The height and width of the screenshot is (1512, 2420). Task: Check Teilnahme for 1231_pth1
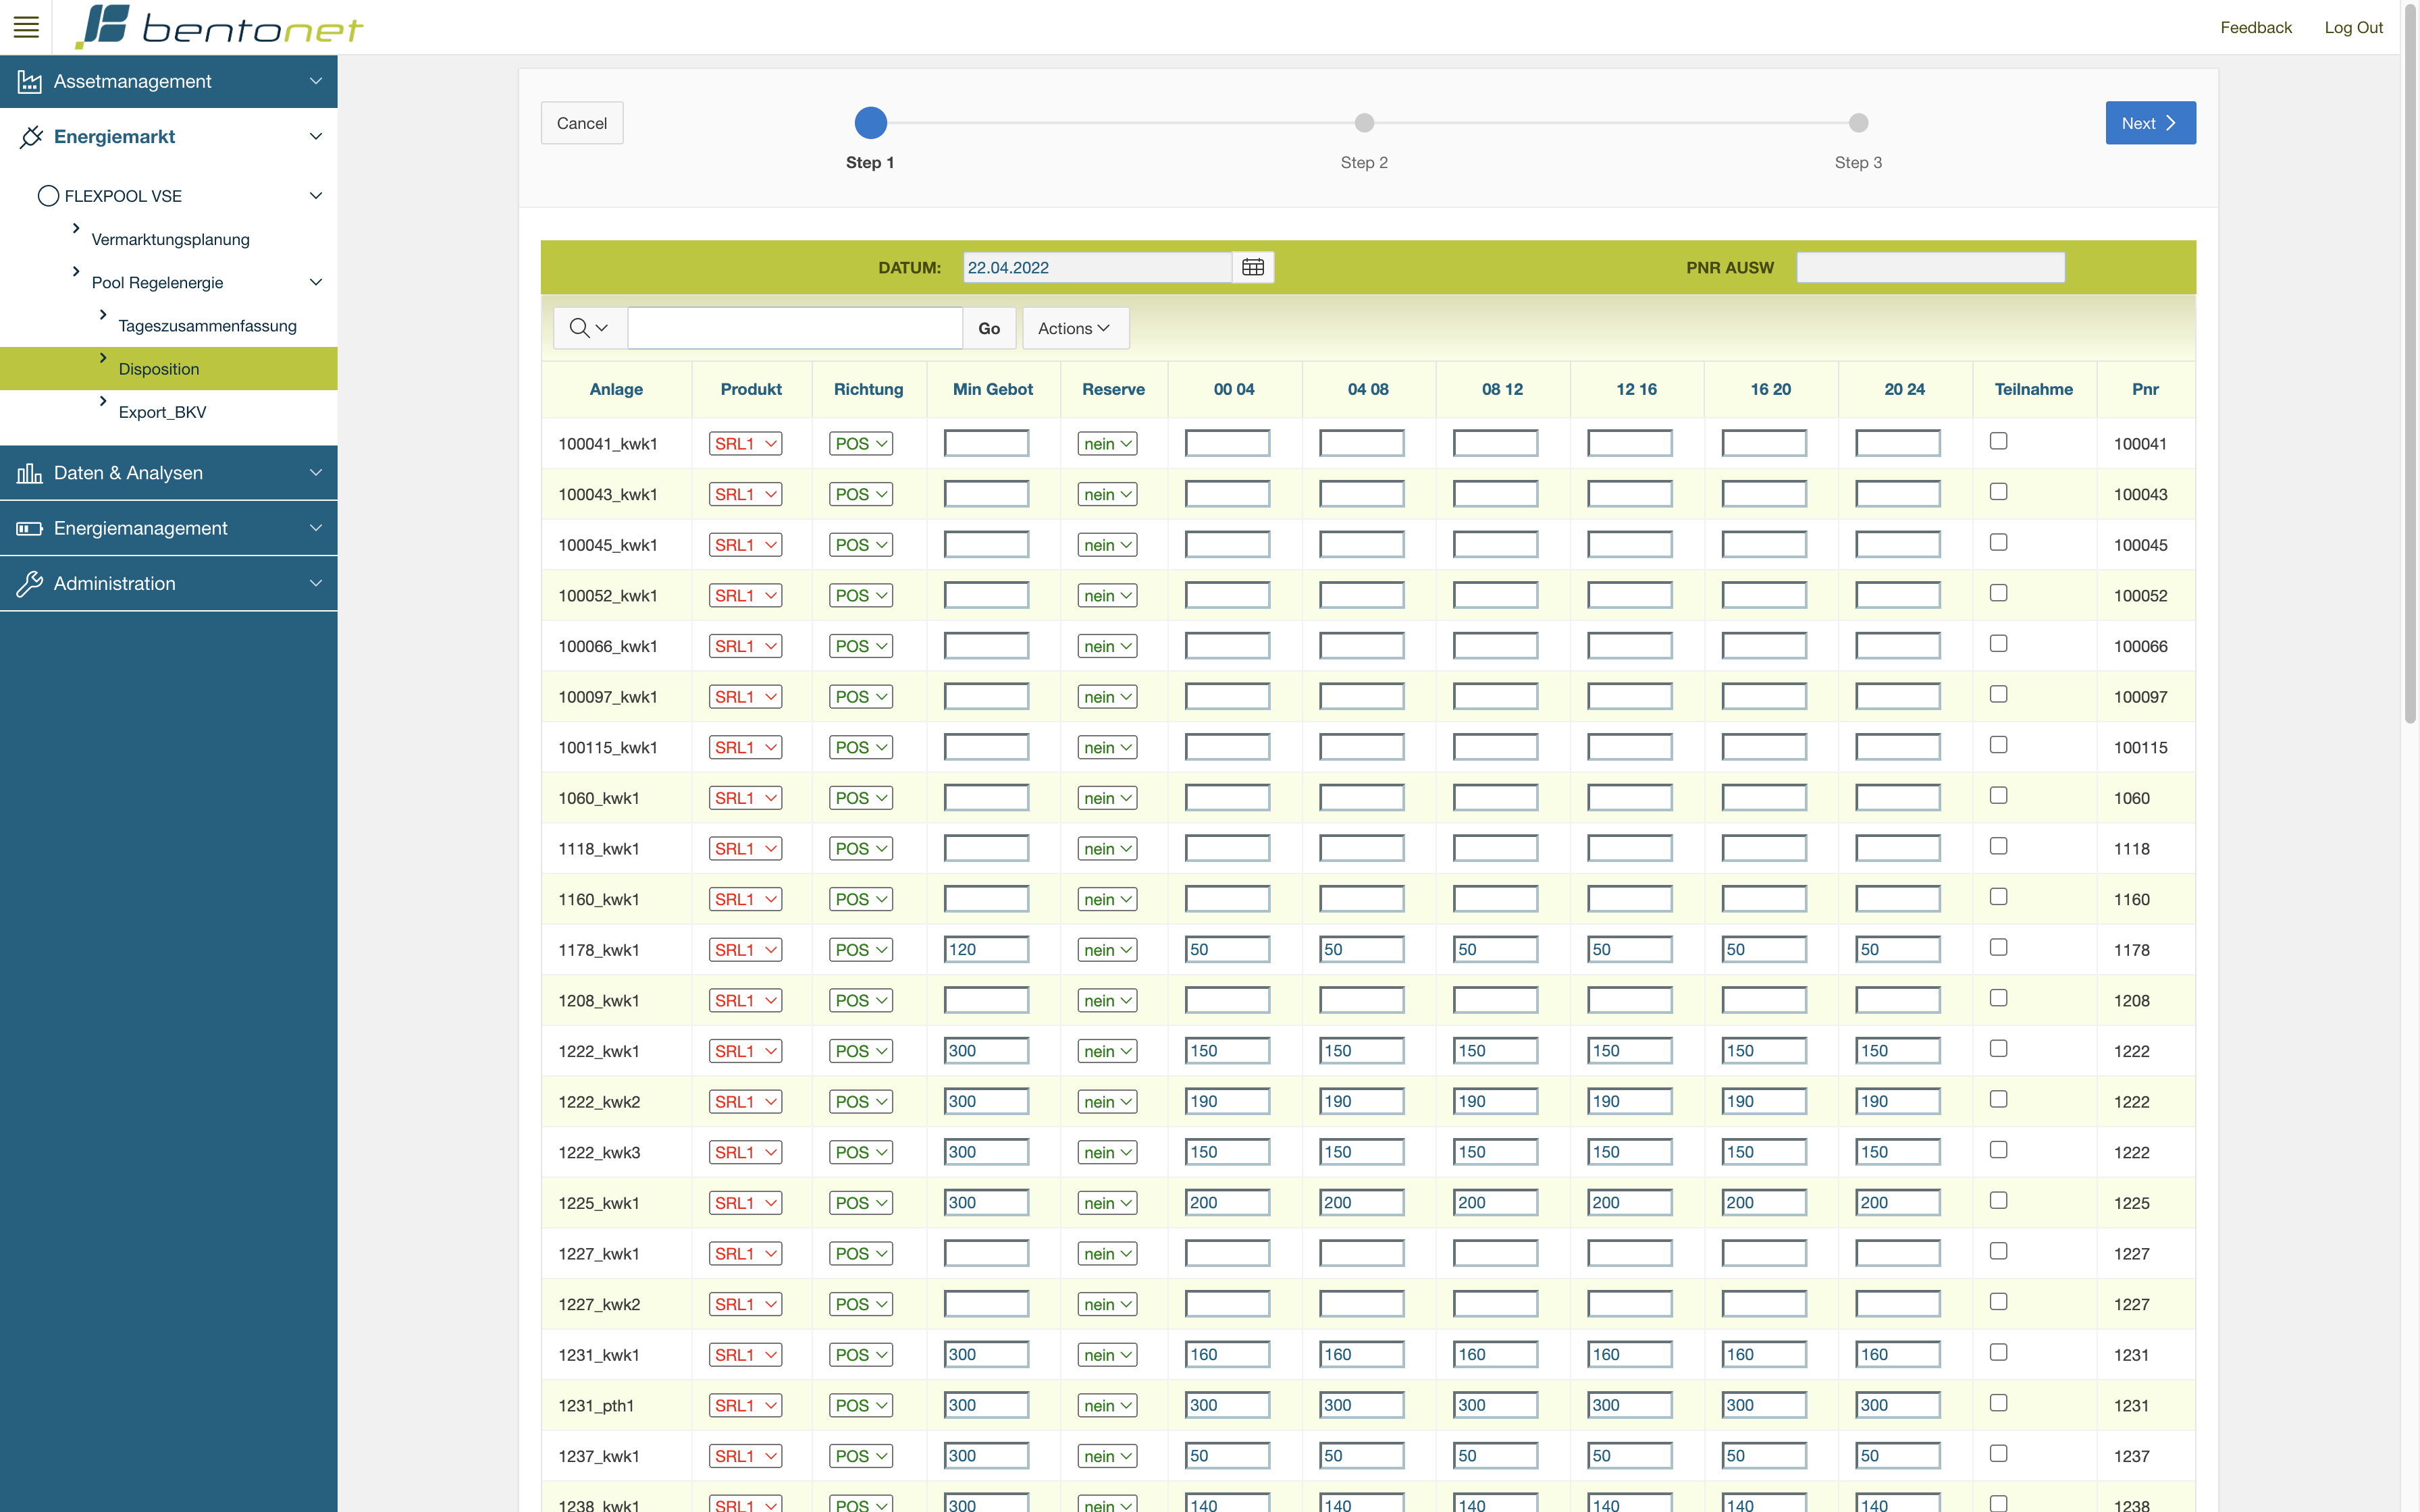pyautogui.click(x=1998, y=1403)
